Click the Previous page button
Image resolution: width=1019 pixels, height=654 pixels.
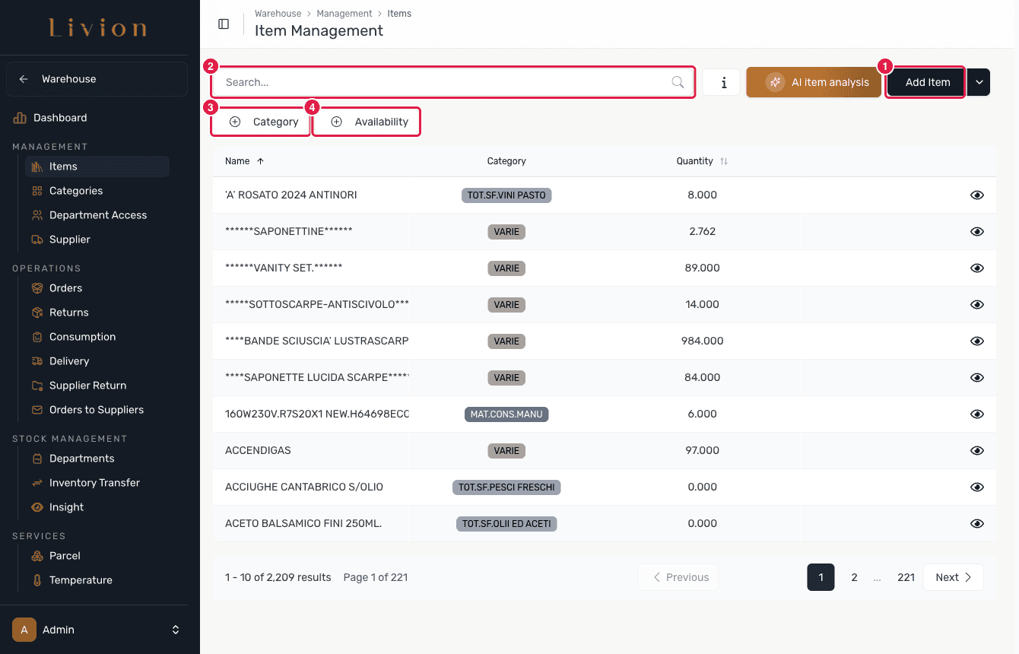pyautogui.click(x=678, y=577)
